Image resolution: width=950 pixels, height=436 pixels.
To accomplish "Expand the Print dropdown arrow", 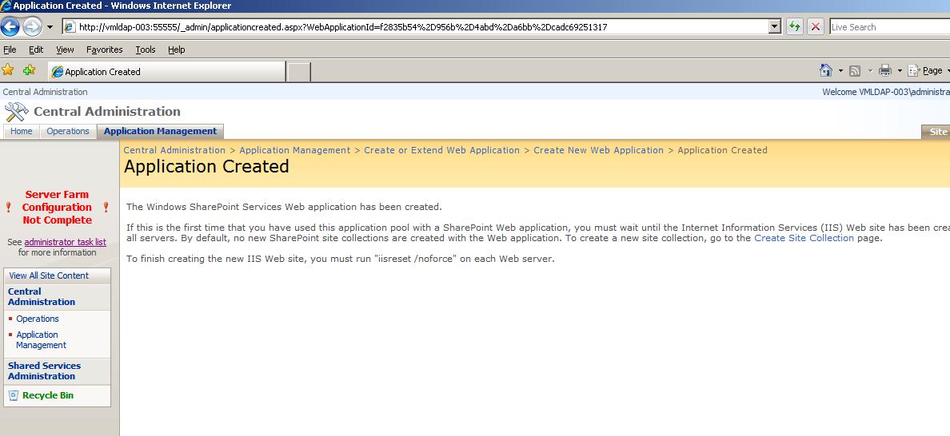I will [x=900, y=71].
